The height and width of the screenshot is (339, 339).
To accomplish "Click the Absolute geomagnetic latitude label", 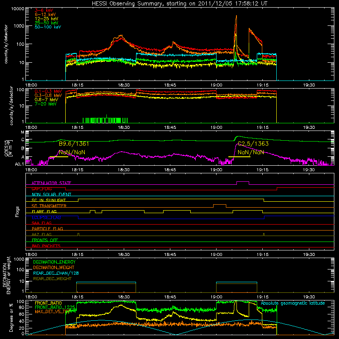I will (x=293, y=303).
